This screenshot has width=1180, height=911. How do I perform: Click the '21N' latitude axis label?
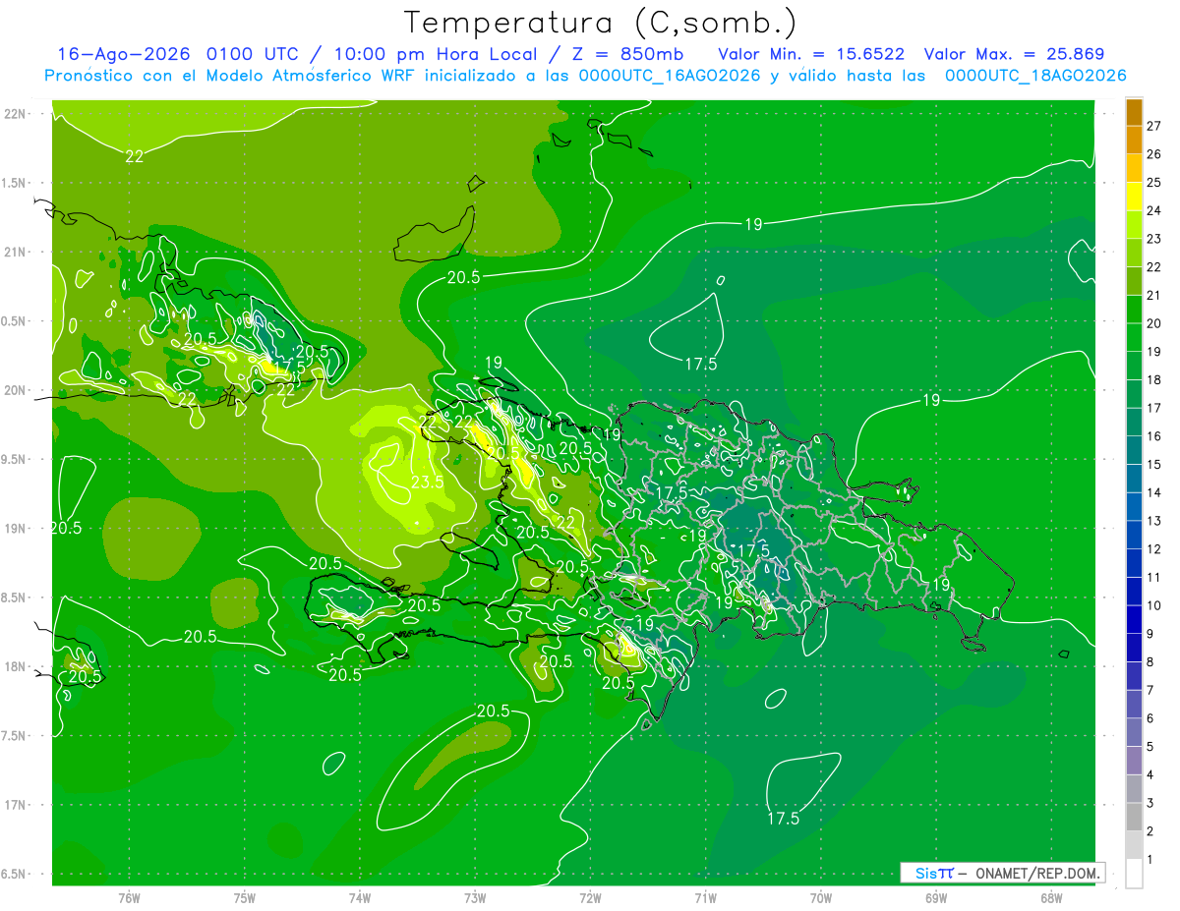coord(15,252)
